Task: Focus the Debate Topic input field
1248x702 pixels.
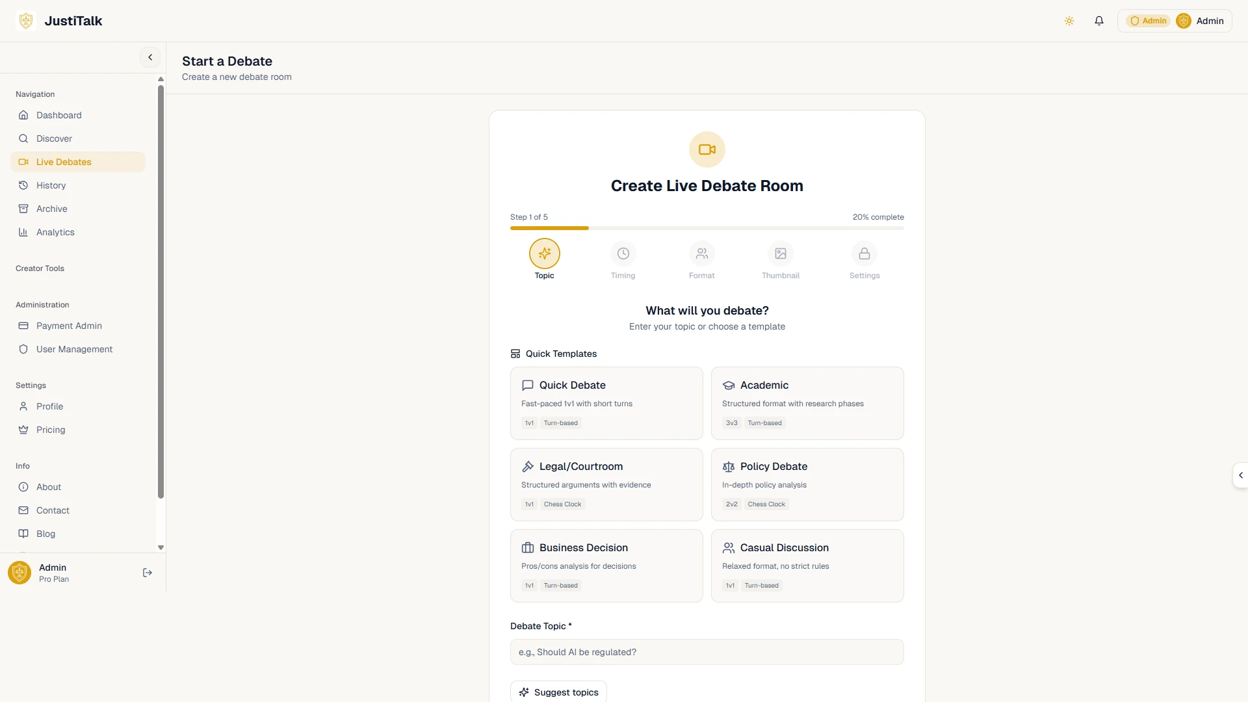Action: coord(707,652)
